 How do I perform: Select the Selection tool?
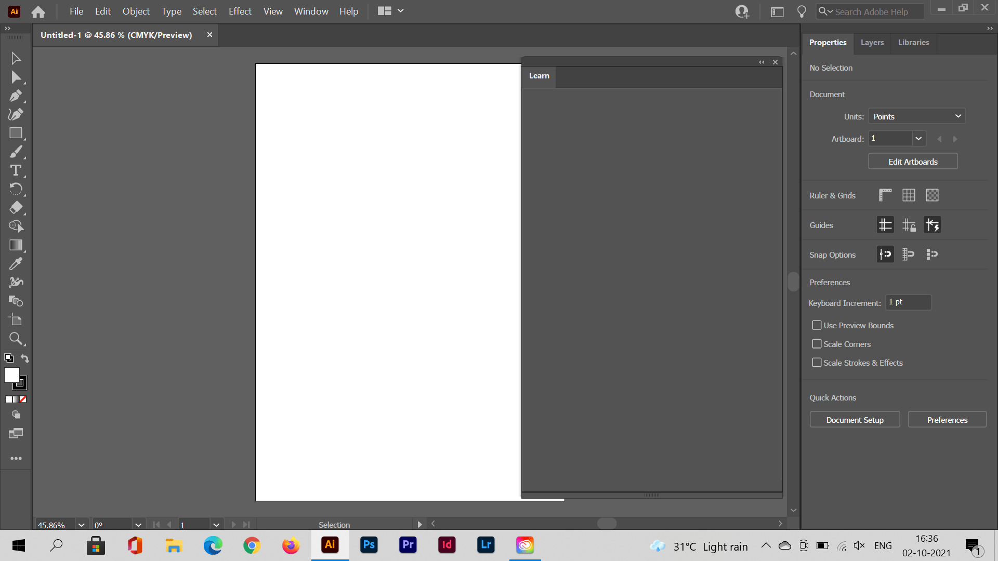(16, 58)
